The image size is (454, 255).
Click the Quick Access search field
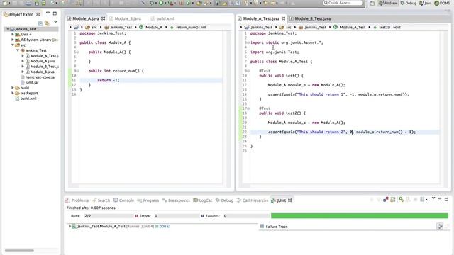click(343, 3)
